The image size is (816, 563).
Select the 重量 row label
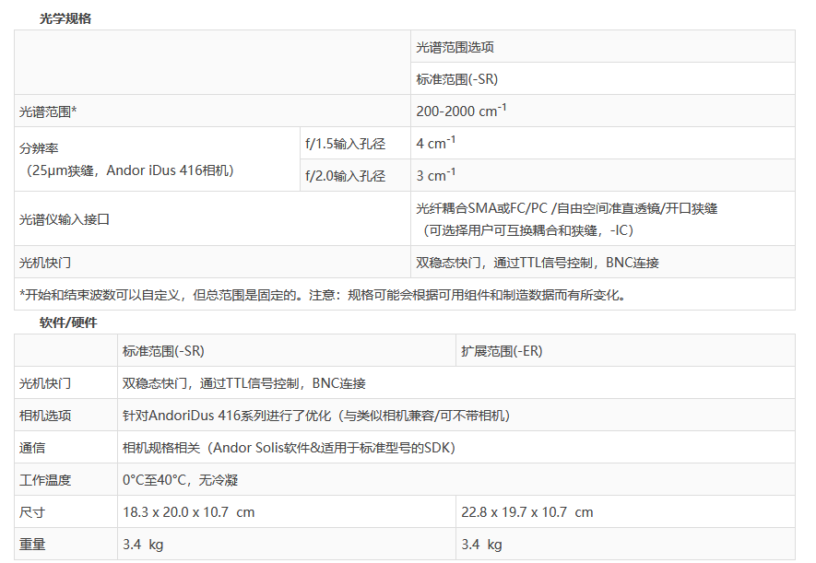pos(32,545)
